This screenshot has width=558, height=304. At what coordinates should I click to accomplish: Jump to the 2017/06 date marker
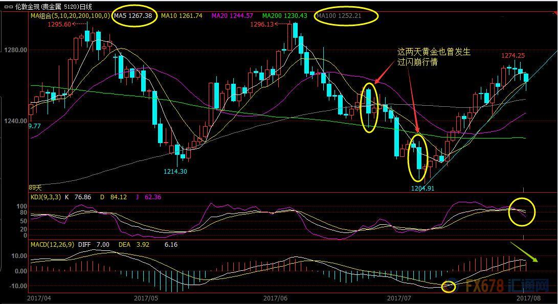276,298
